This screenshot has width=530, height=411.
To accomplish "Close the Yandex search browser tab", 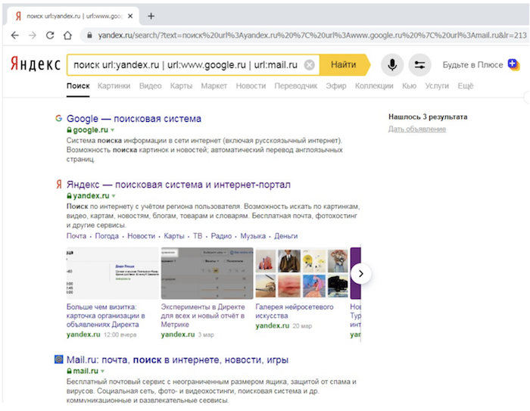I will pyautogui.click(x=130, y=16).
